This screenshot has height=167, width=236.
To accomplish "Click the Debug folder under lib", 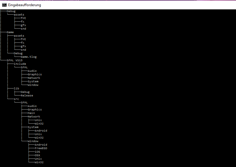I will [x=25, y=92].
